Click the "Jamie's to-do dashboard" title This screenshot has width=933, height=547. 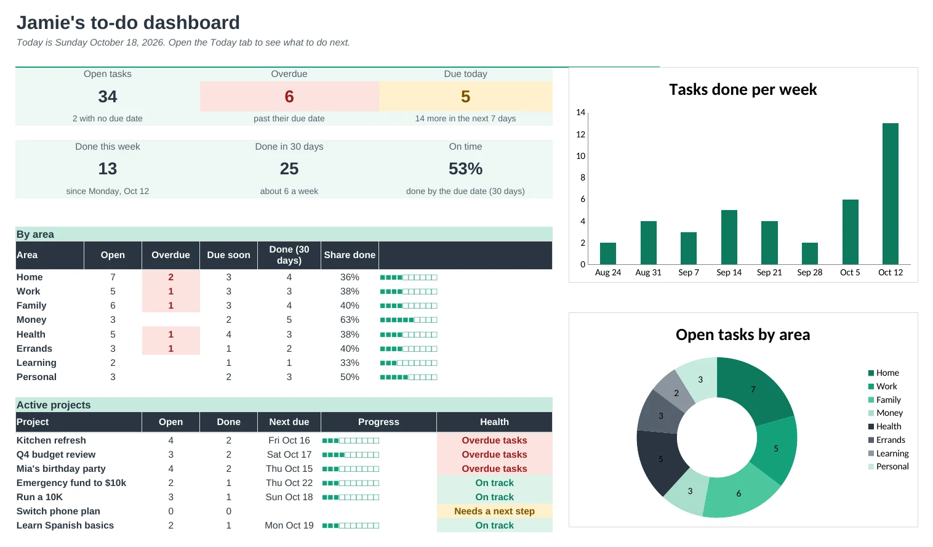point(128,23)
